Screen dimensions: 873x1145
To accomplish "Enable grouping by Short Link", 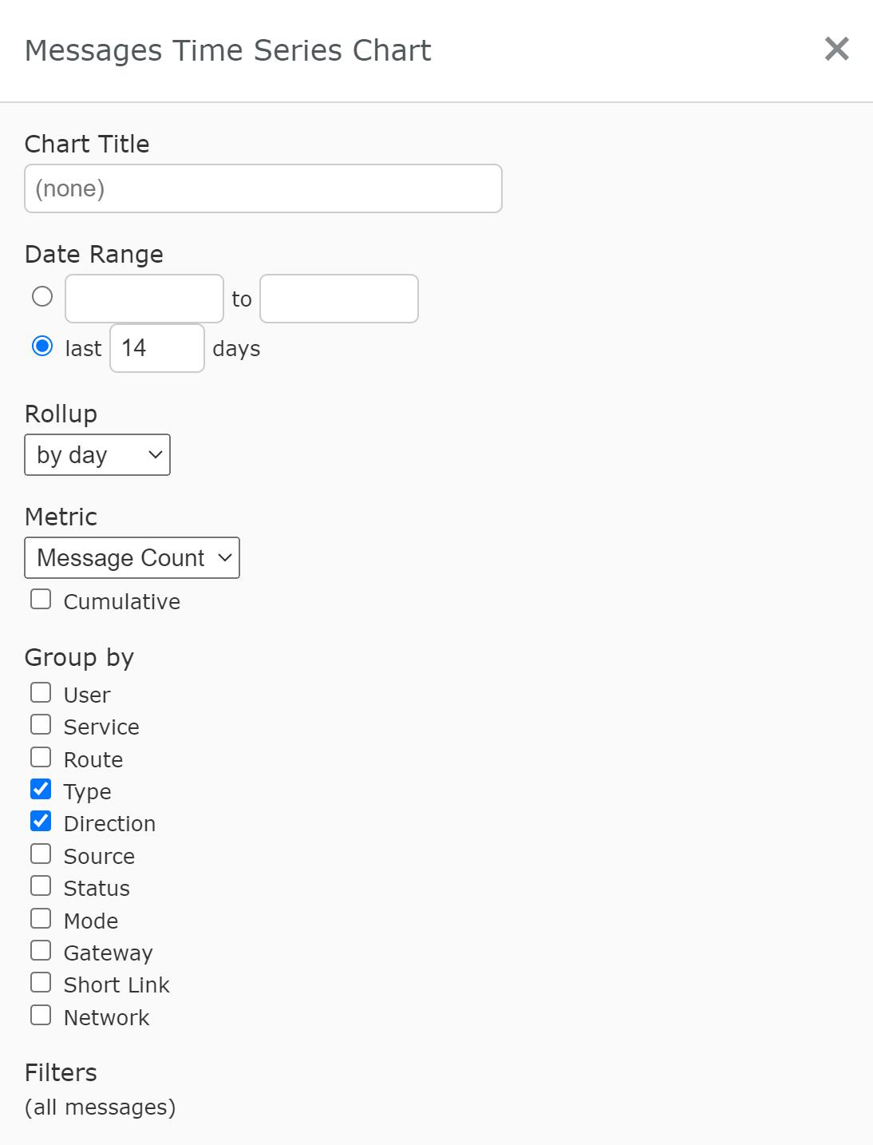I will (41, 983).
